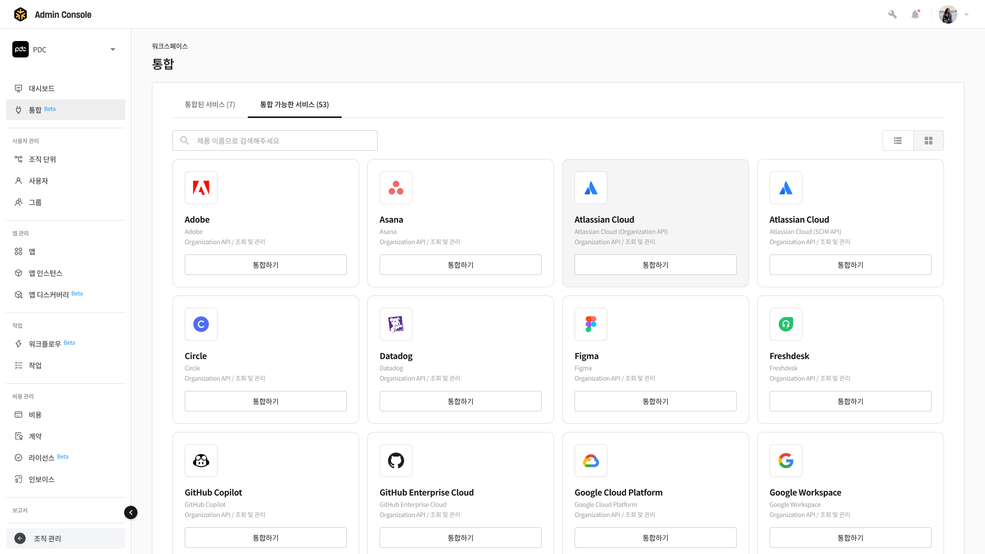Viewport: 985px width, 554px height.
Task: Click 통합하기 for Freshdesk
Action: 851,401
